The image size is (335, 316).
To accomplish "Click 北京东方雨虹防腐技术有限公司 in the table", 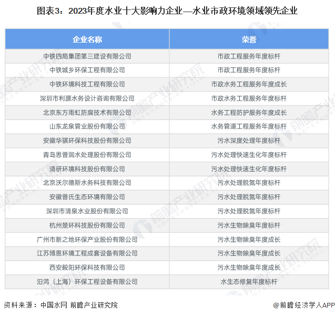I will click(x=87, y=113).
